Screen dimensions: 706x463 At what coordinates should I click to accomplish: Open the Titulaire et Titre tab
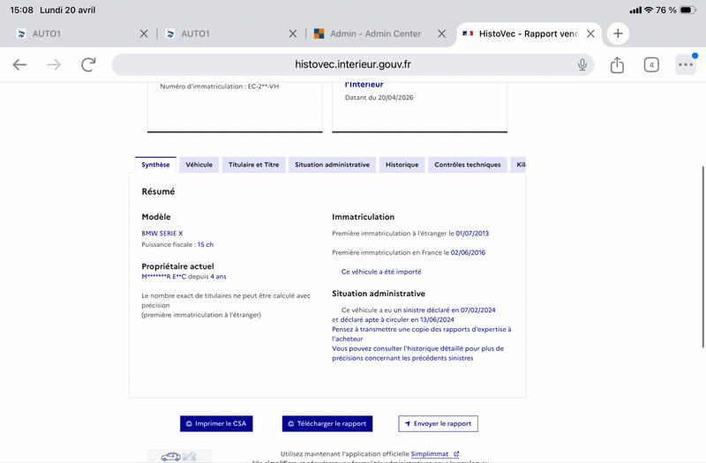coord(253,165)
